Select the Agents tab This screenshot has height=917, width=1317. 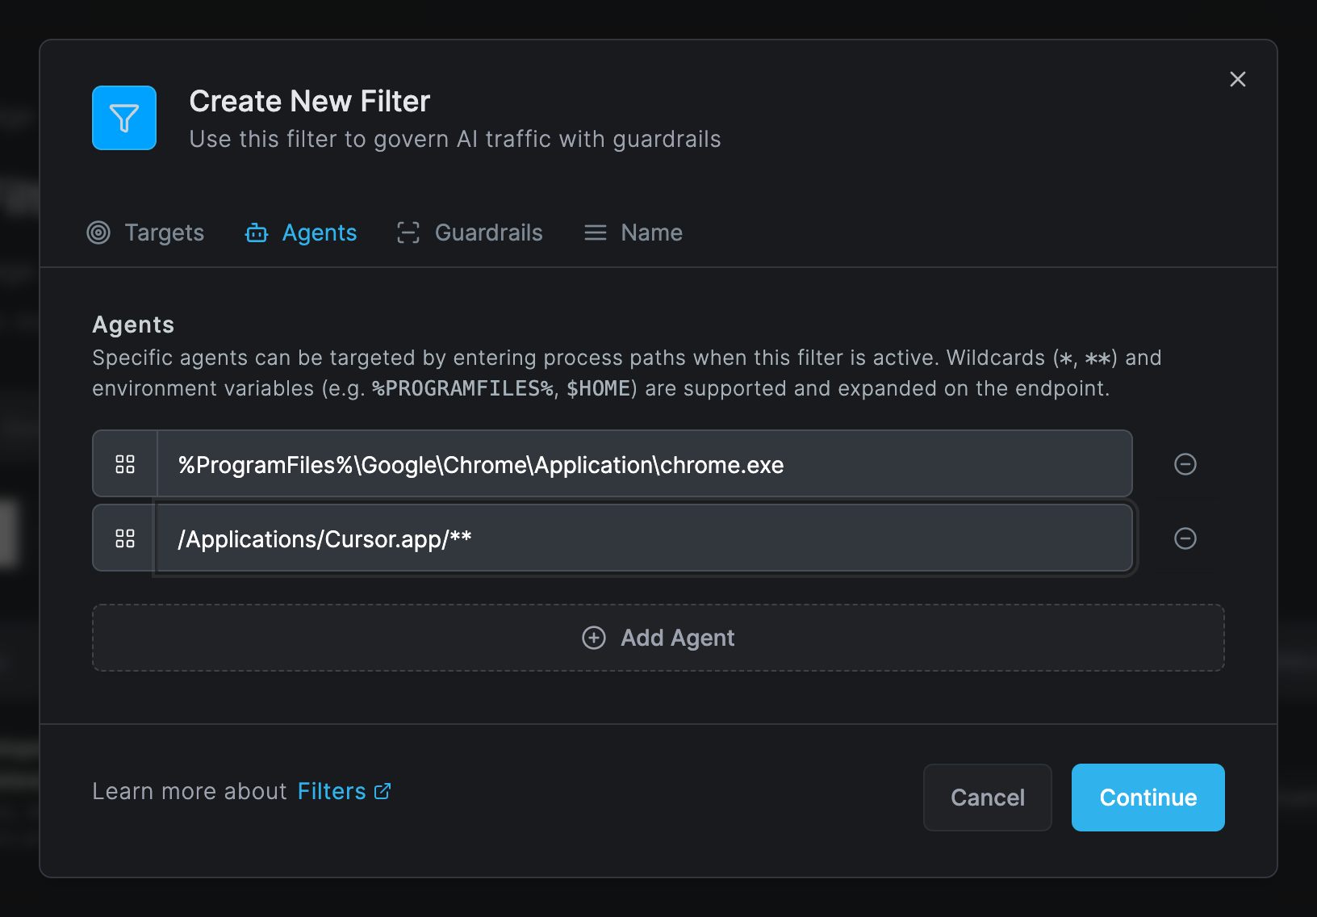301,232
